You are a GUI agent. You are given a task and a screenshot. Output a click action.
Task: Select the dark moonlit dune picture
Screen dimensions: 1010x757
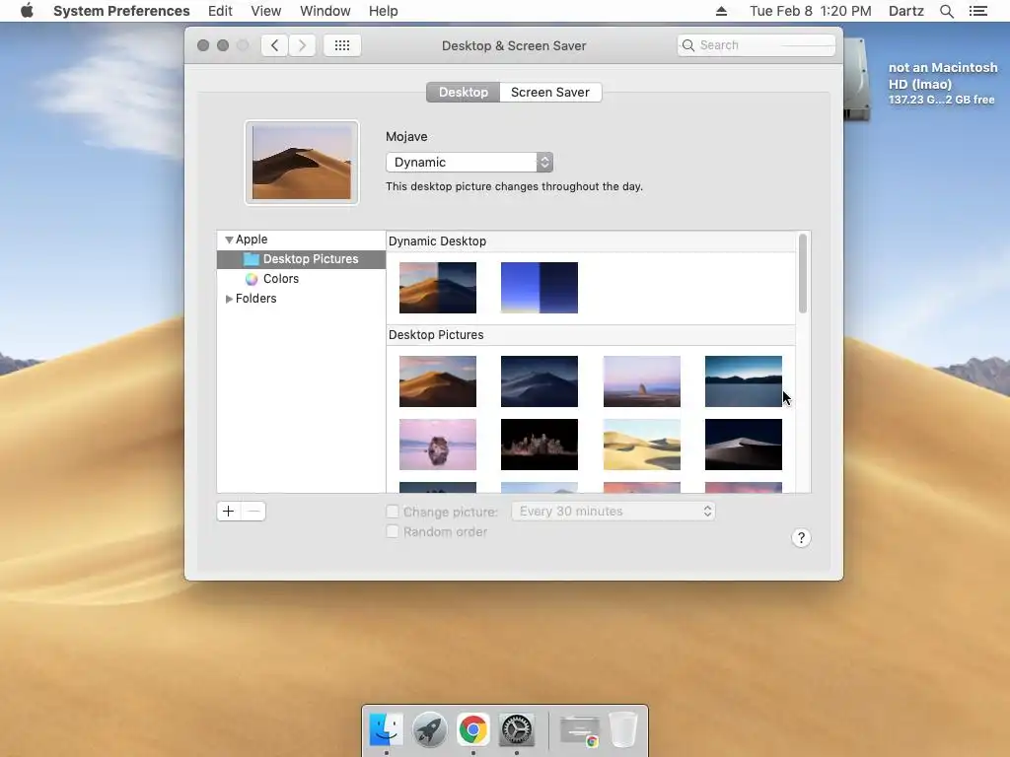tap(744, 445)
